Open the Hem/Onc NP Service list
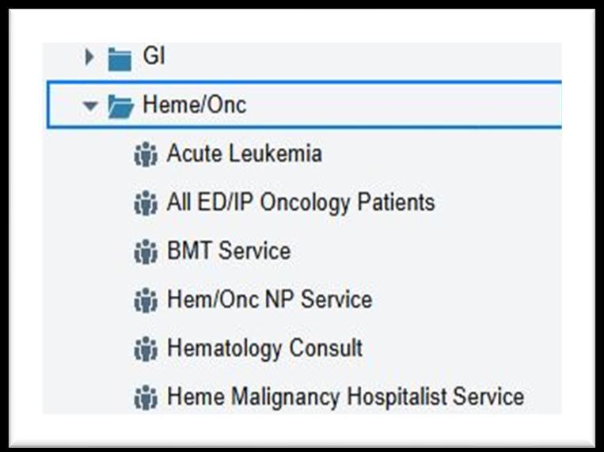 point(269,300)
